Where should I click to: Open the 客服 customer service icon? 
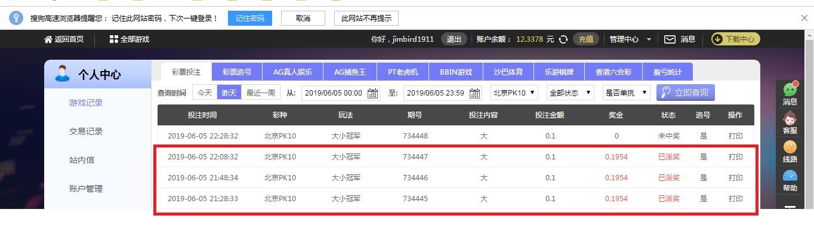[x=790, y=118]
